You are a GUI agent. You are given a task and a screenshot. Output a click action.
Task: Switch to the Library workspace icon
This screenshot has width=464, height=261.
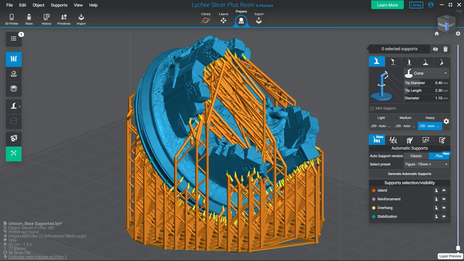click(205, 18)
